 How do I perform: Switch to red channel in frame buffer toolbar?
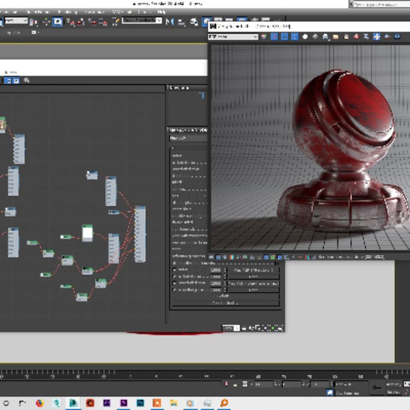(274, 37)
